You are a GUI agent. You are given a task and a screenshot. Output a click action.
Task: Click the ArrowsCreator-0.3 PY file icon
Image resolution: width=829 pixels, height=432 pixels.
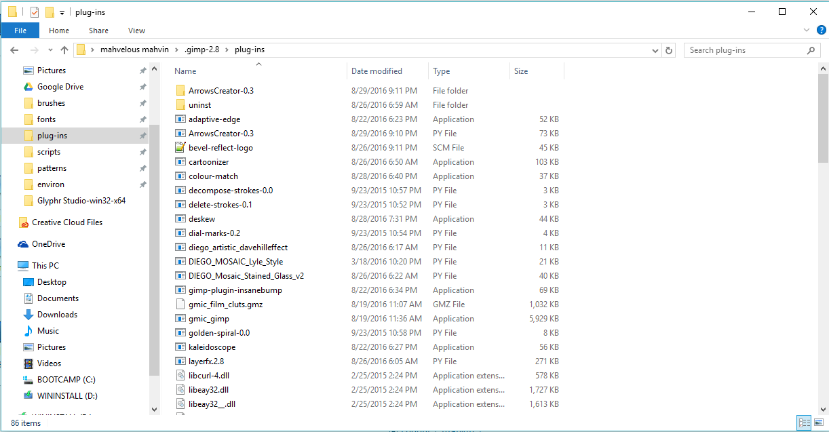pos(180,134)
